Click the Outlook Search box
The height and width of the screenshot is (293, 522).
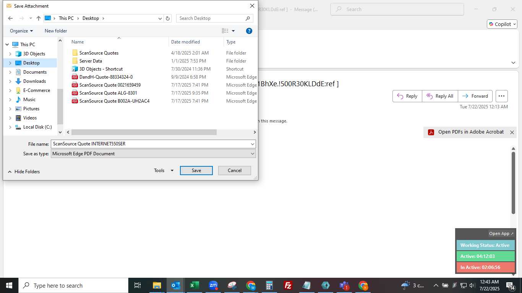(397, 9)
